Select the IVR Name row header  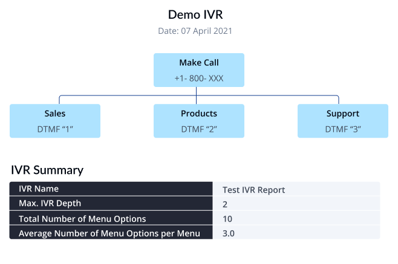[x=111, y=189]
